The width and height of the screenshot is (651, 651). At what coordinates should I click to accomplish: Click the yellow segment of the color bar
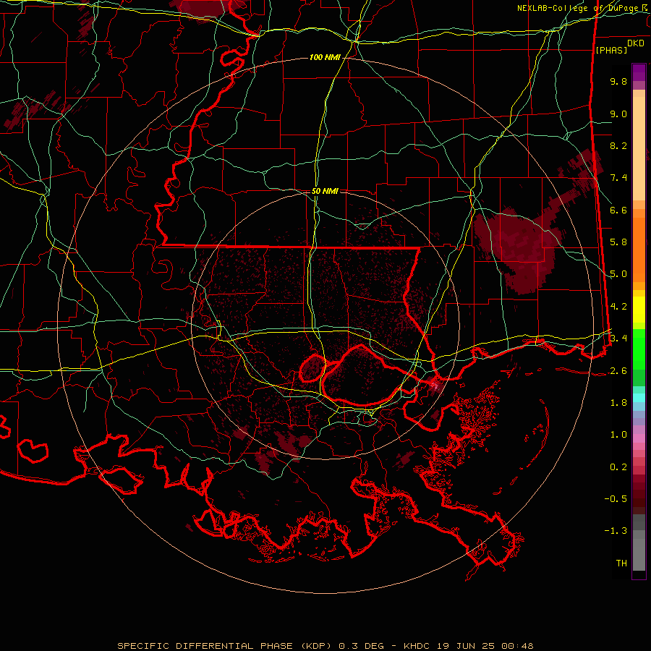[x=639, y=310]
